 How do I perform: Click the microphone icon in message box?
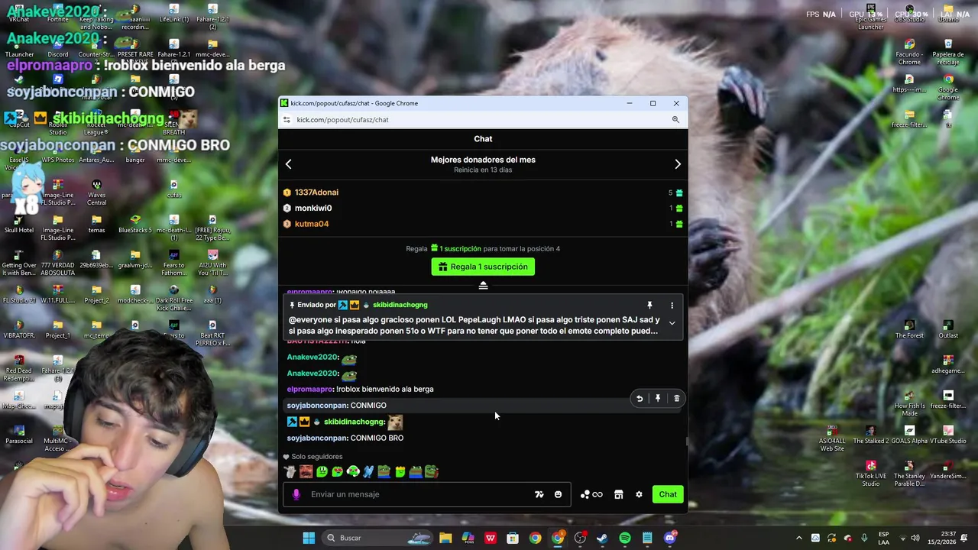tap(296, 494)
